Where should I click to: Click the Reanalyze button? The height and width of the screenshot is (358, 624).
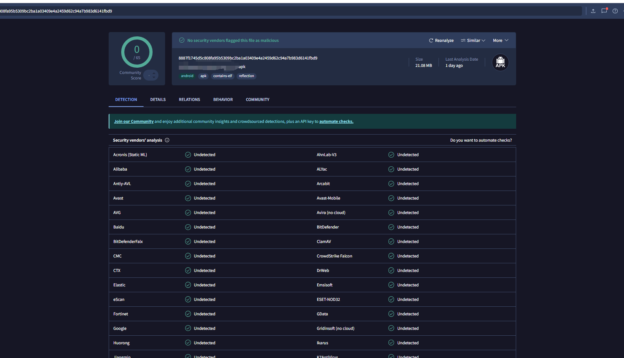pos(441,40)
